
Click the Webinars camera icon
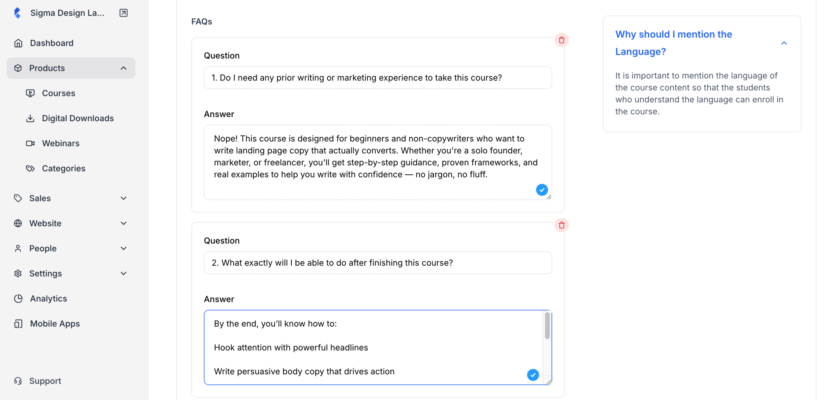click(x=30, y=143)
